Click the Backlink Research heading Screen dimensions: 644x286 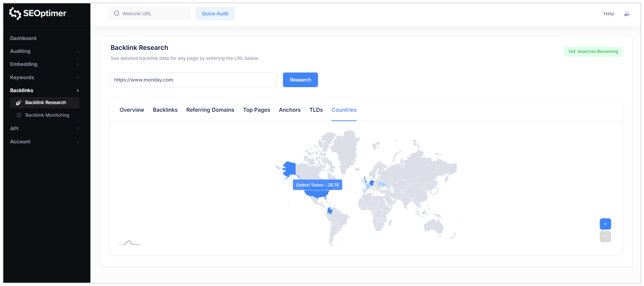click(139, 48)
